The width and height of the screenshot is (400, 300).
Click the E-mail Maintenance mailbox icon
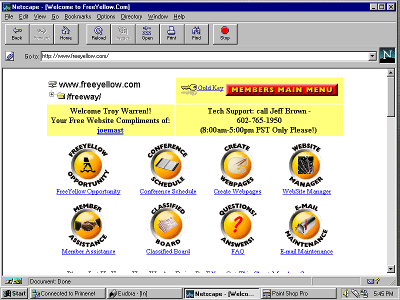306,225
